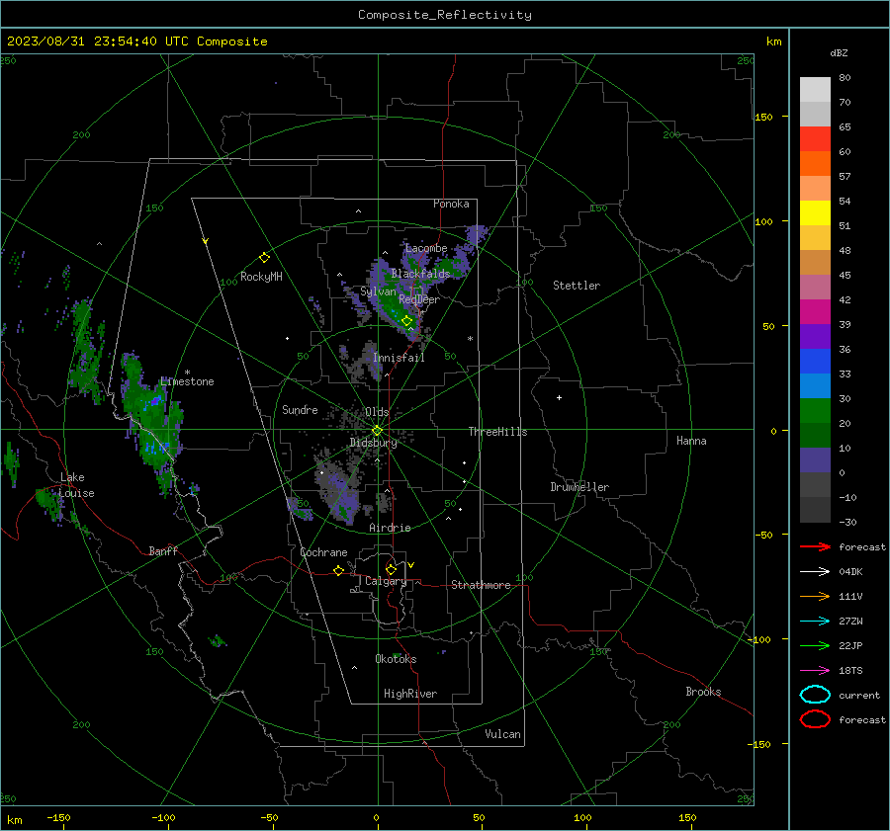The image size is (890, 831).
Task: Select the red swatch between 65 and 60
Action: click(x=815, y=138)
